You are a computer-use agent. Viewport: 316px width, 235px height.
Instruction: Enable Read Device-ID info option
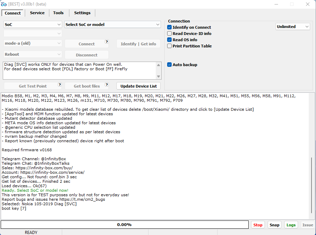click(170, 34)
